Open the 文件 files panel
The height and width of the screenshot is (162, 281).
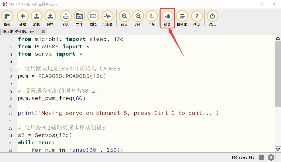(79, 18)
